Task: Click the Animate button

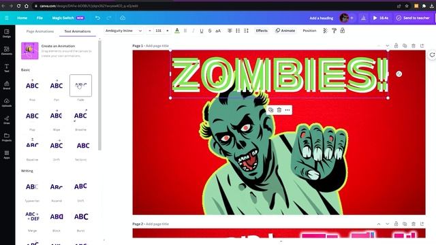Action: pyautogui.click(x=285, y=31)
